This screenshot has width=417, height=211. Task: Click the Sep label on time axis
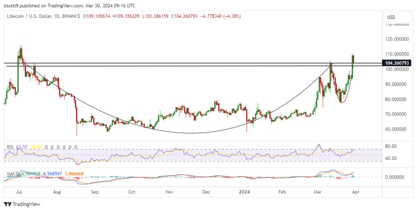[94, 192]
